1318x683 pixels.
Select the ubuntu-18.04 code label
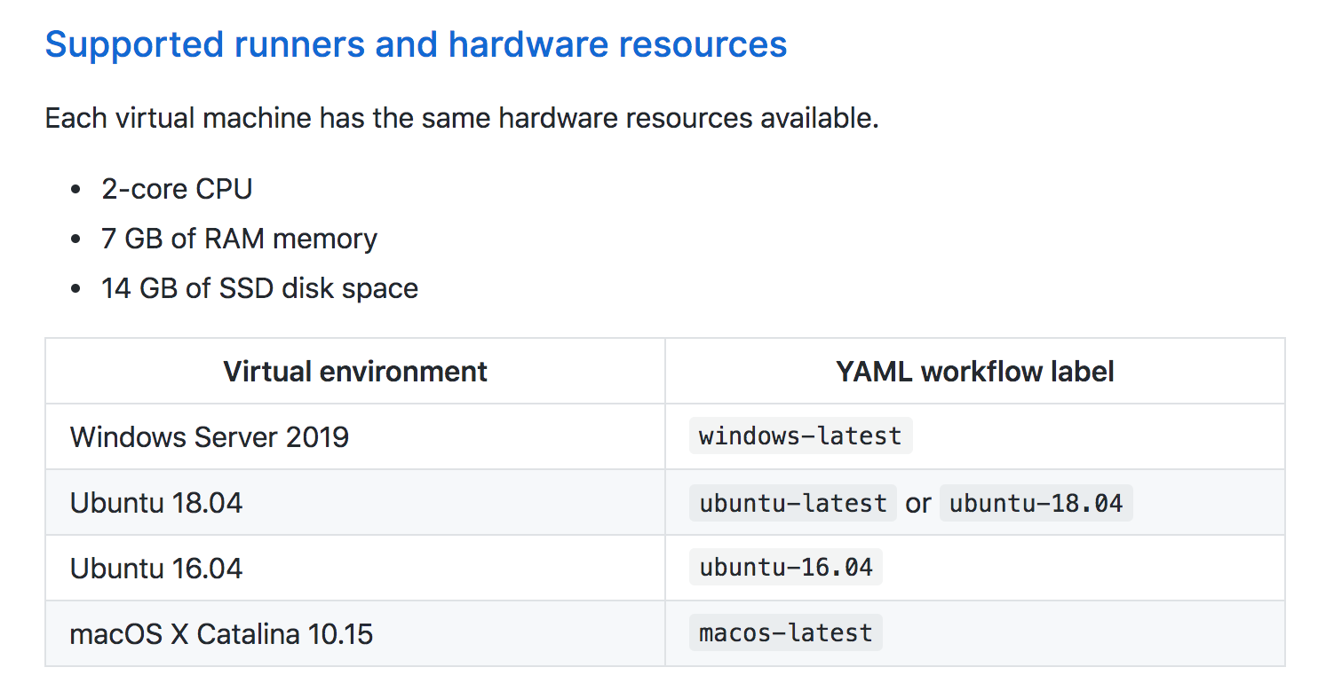1036,503
